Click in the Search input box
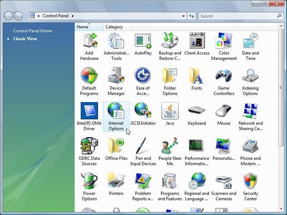This screenshot has width=287, height=215. point(238,16)
